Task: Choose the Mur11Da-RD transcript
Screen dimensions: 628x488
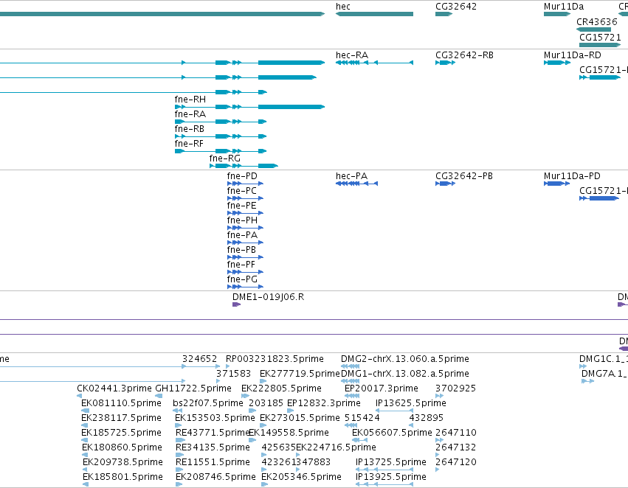Action: 556,63
